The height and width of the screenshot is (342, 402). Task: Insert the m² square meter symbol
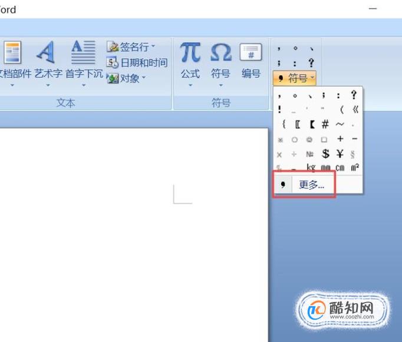tap(355, 167)
